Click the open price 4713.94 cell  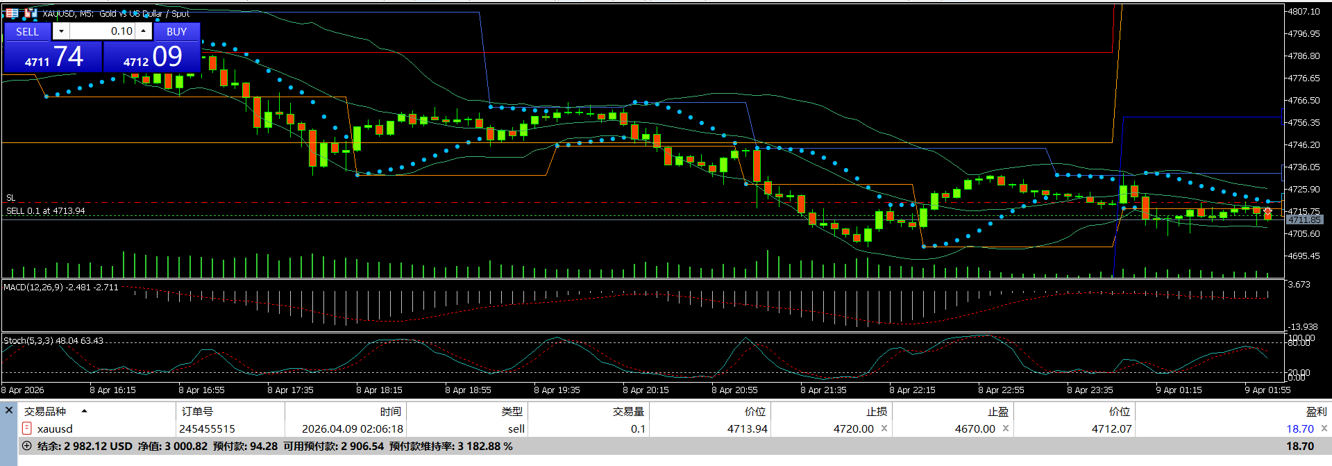pyautogui.click(x=747, y=428)
